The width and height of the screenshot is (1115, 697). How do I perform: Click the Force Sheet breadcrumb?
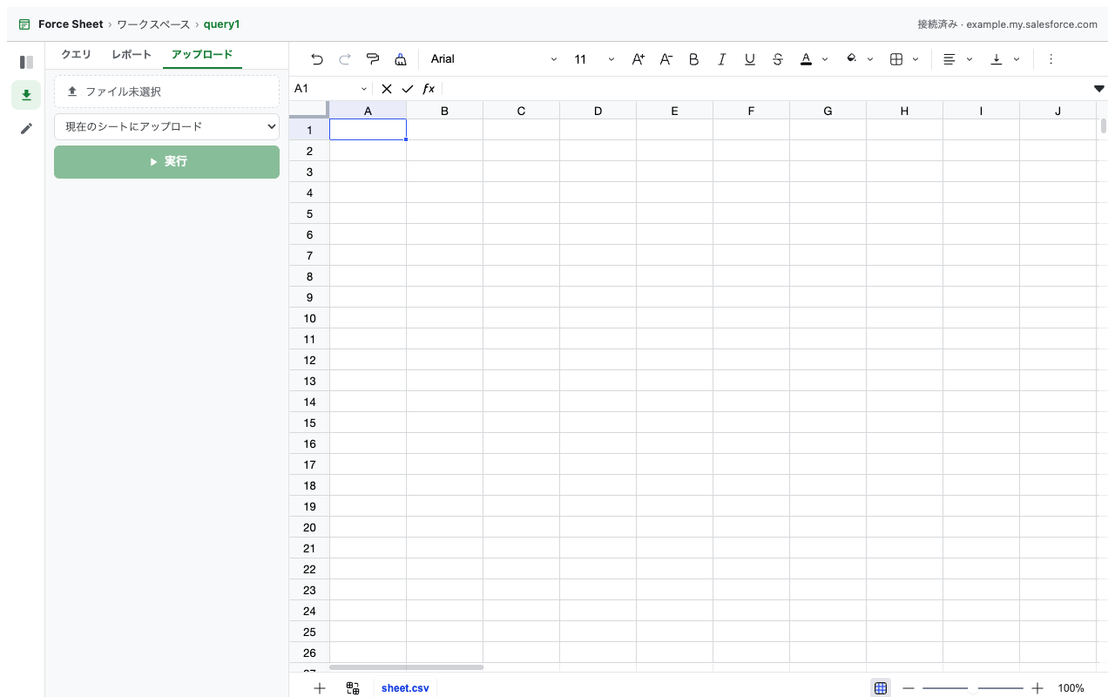[71, 24]
